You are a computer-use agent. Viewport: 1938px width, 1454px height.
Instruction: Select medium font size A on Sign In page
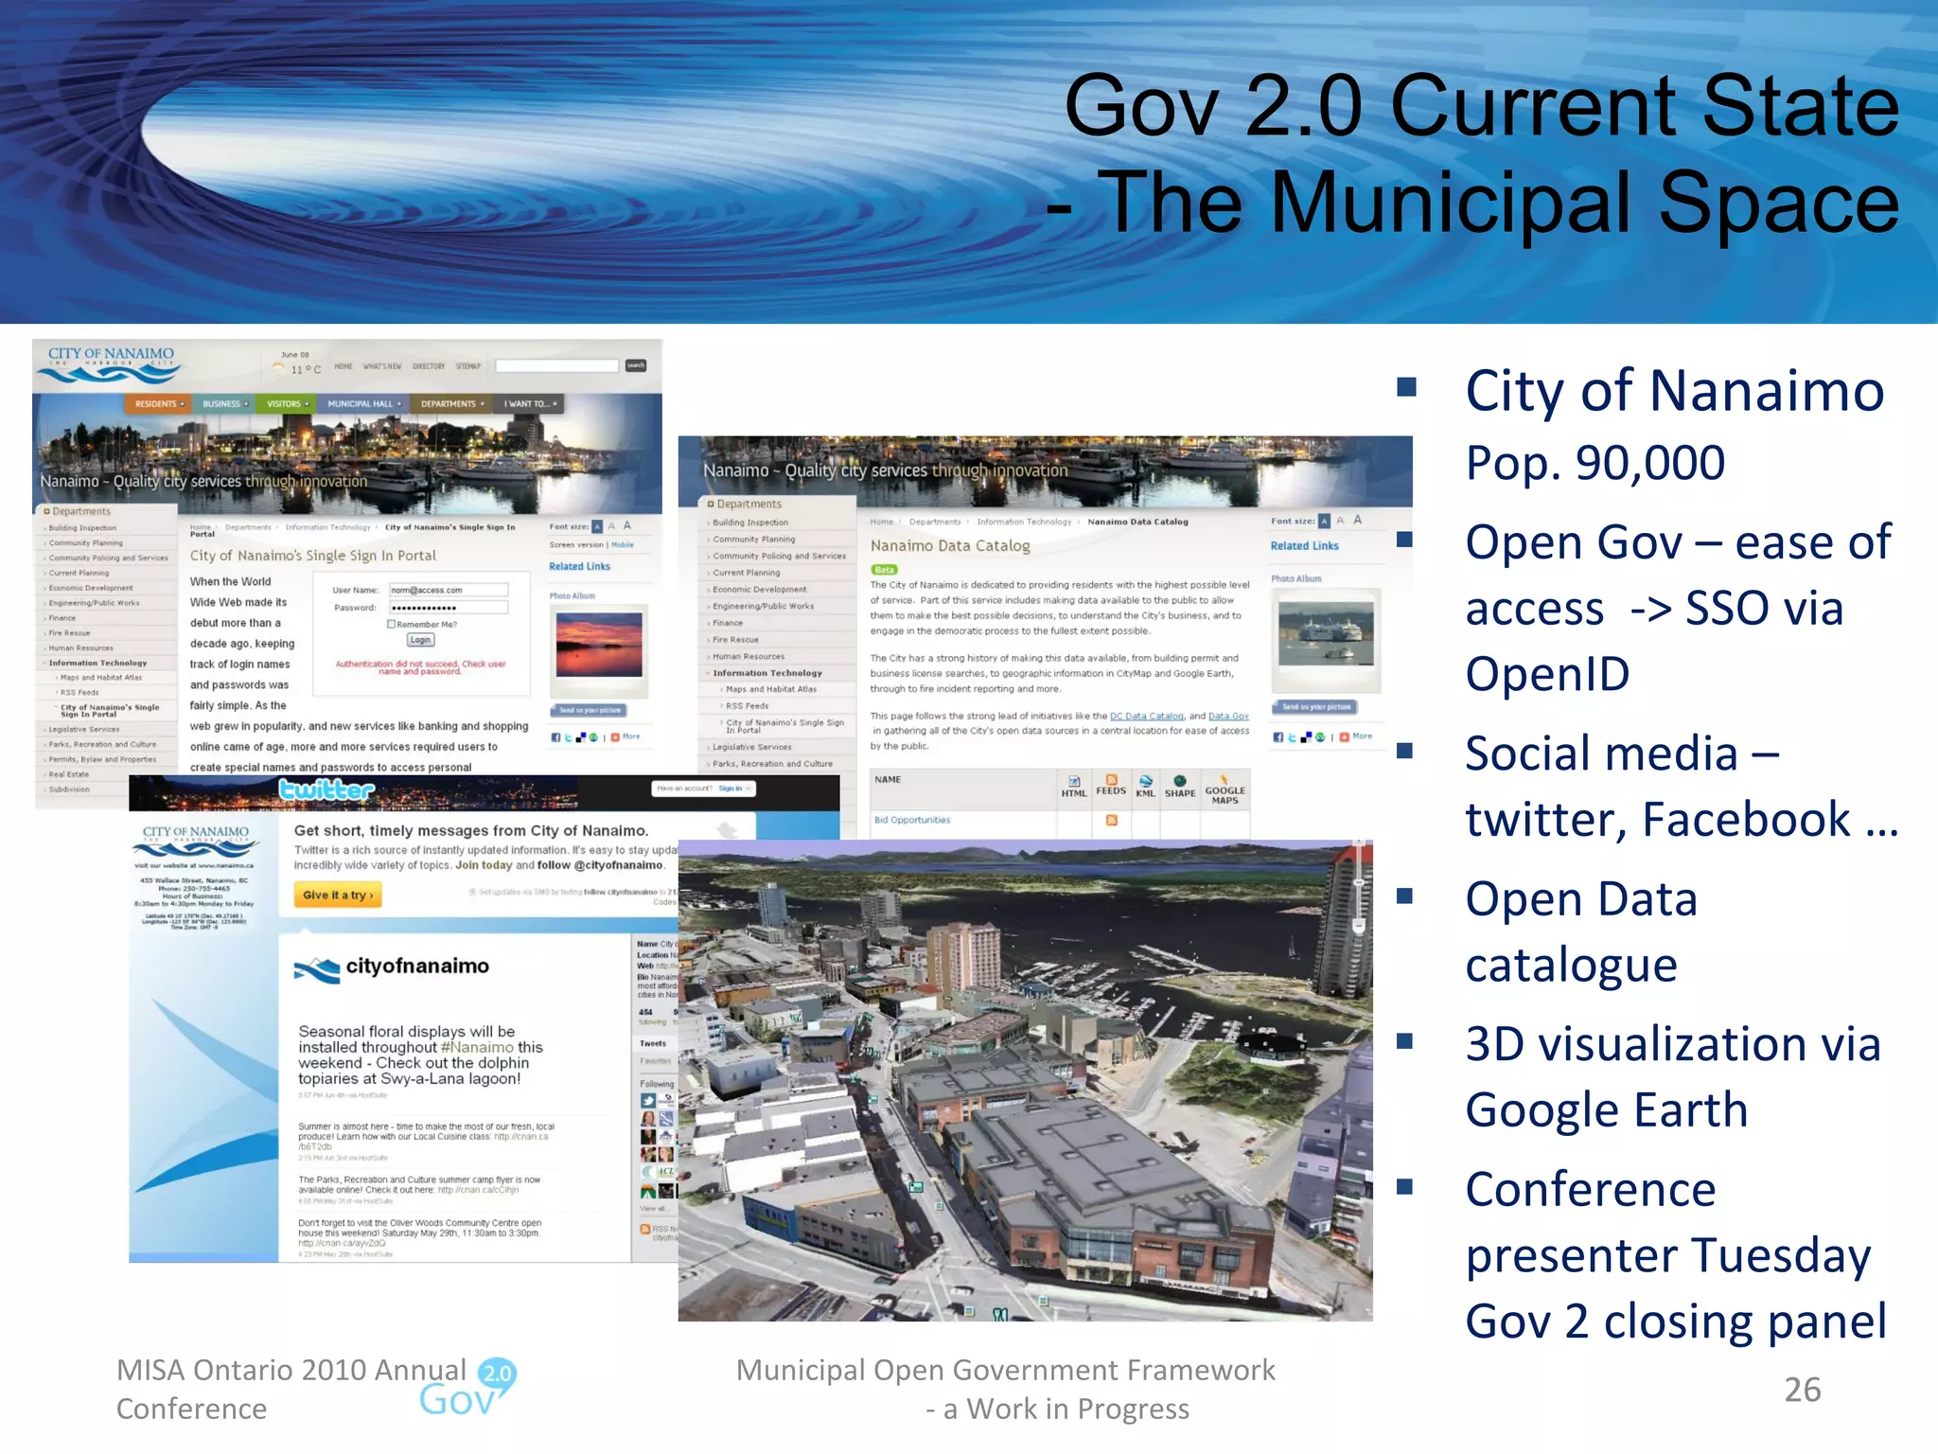pyautogui.click(x=611, y=526)
